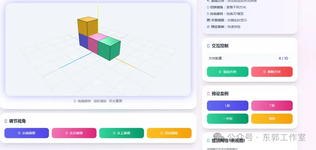Switch to 从前面看 view
The image size is (316, 150).
coord(27,133)
